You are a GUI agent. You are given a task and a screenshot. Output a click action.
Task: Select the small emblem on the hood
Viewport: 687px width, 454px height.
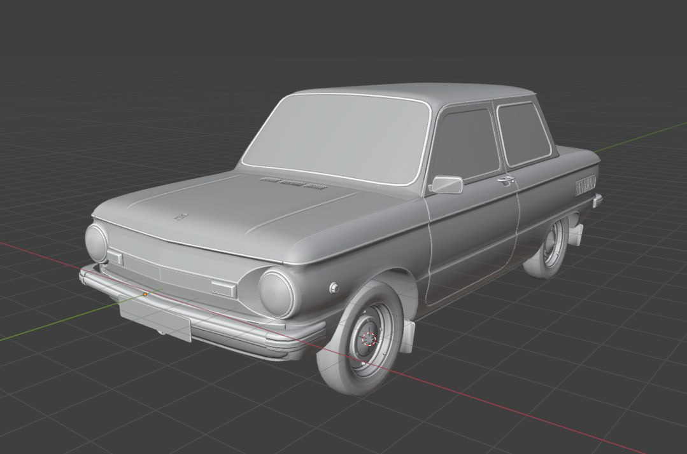[x=181, y=217]
